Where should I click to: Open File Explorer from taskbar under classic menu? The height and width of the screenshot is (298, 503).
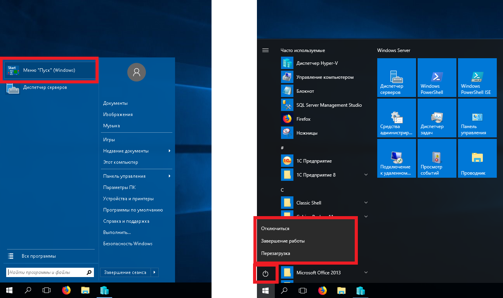tap(85, 290)
